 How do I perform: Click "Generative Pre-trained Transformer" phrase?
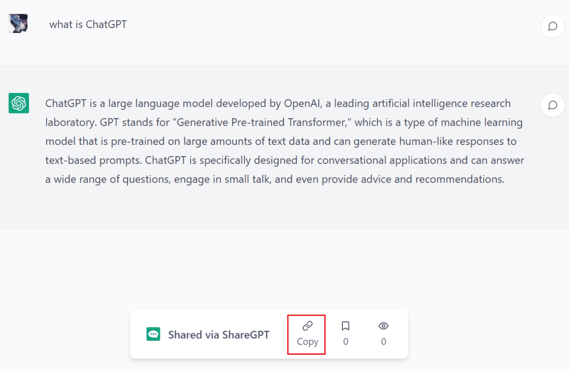point(261,122)
